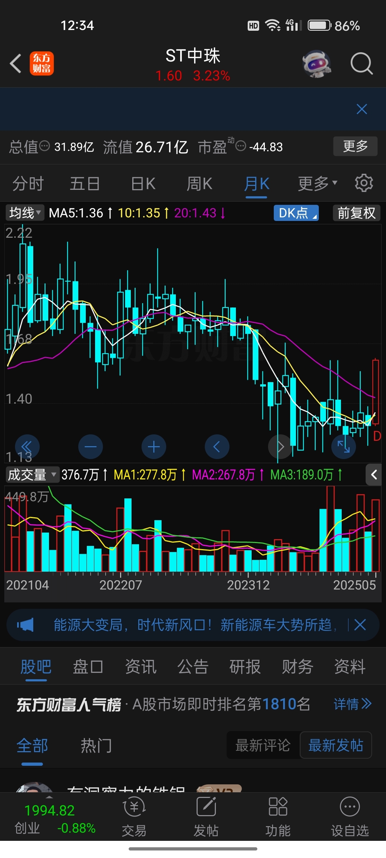Tap MA5:1.36 moving average readout

click(x=80, y=213)
